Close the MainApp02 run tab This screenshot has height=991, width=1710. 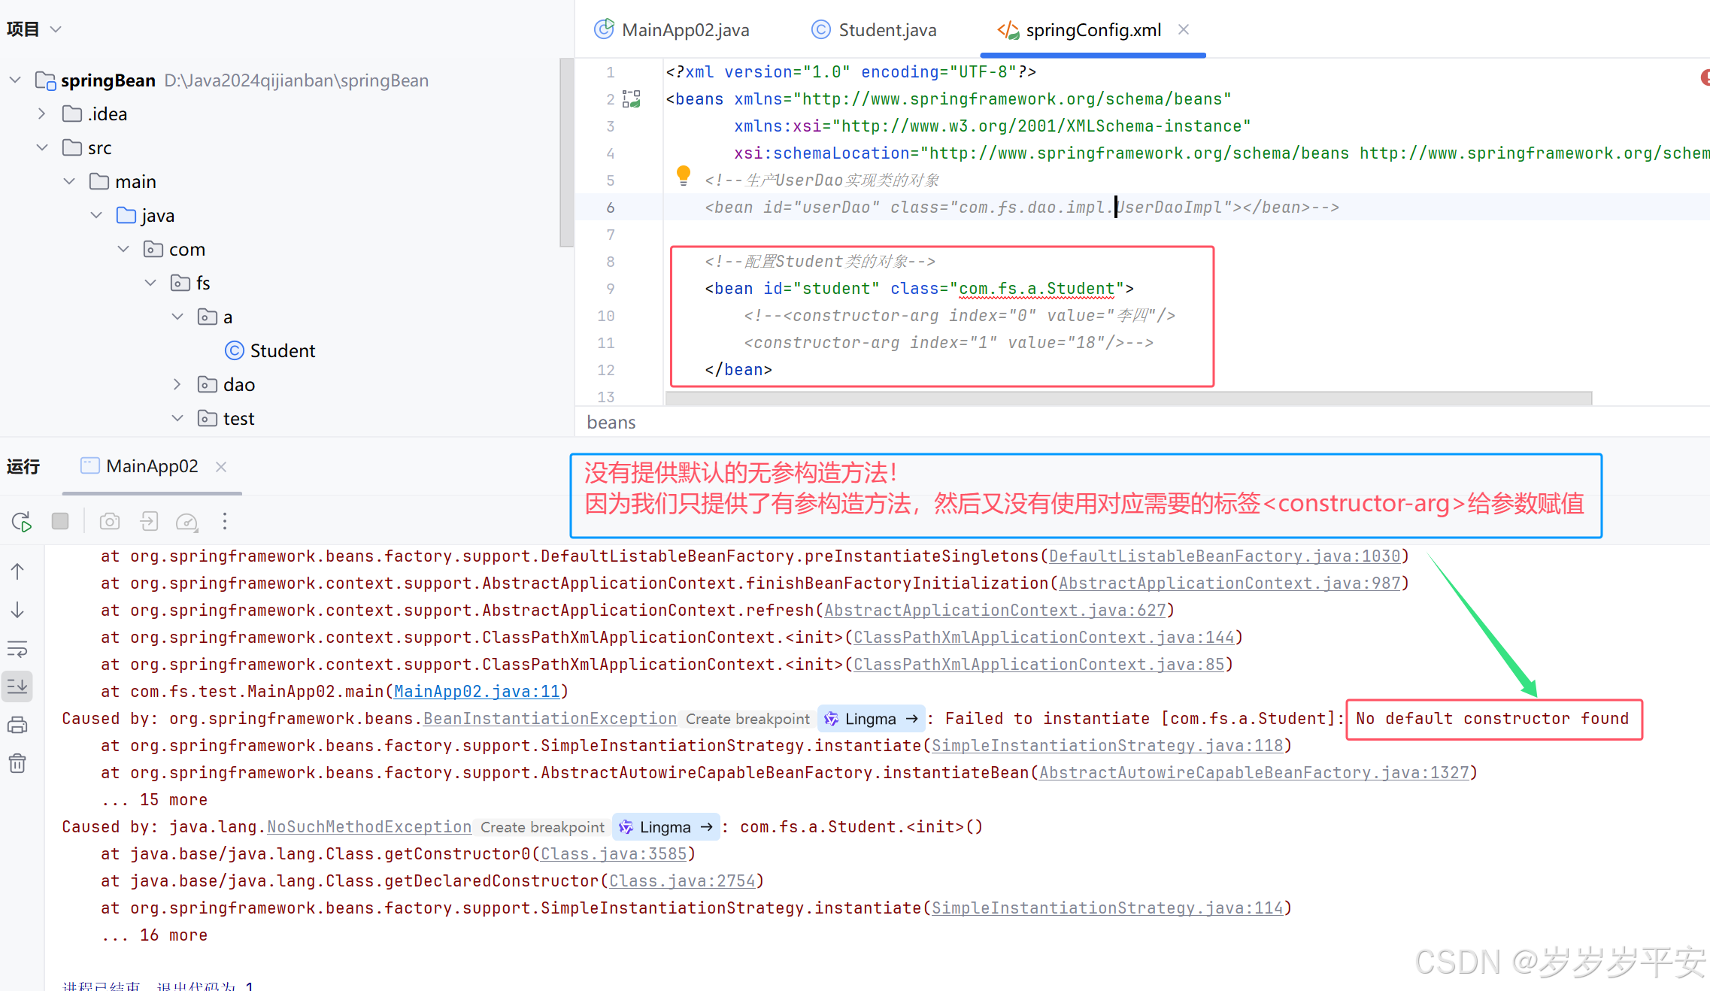coord(221,467)
